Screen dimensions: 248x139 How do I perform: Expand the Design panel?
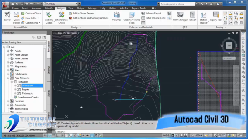pos(76,27)
